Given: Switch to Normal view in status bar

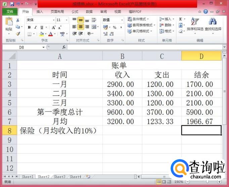Looking at the screenshot, I should click(159, 182).
